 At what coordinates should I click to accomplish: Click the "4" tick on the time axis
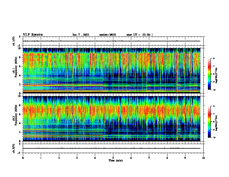(x=95, y=158)
